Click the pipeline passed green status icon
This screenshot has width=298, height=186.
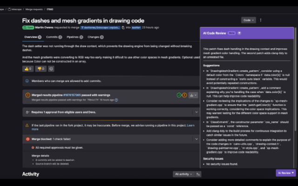coord(179,95)
